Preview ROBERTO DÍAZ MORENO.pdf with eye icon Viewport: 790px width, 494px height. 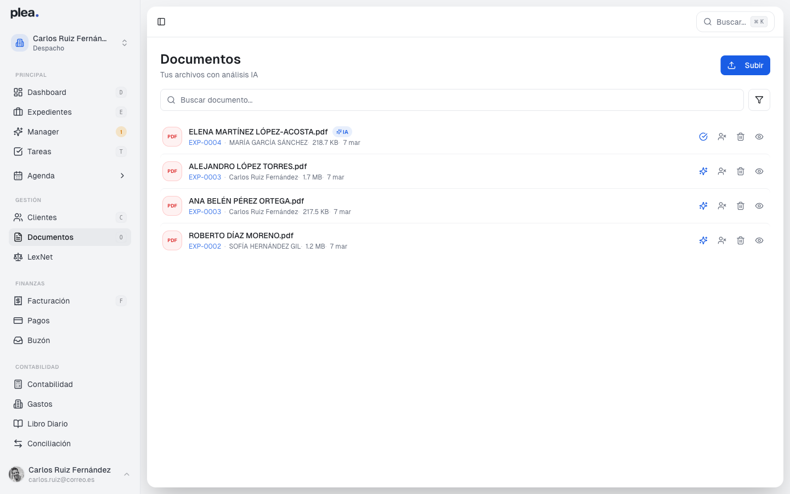pos(759,240)
